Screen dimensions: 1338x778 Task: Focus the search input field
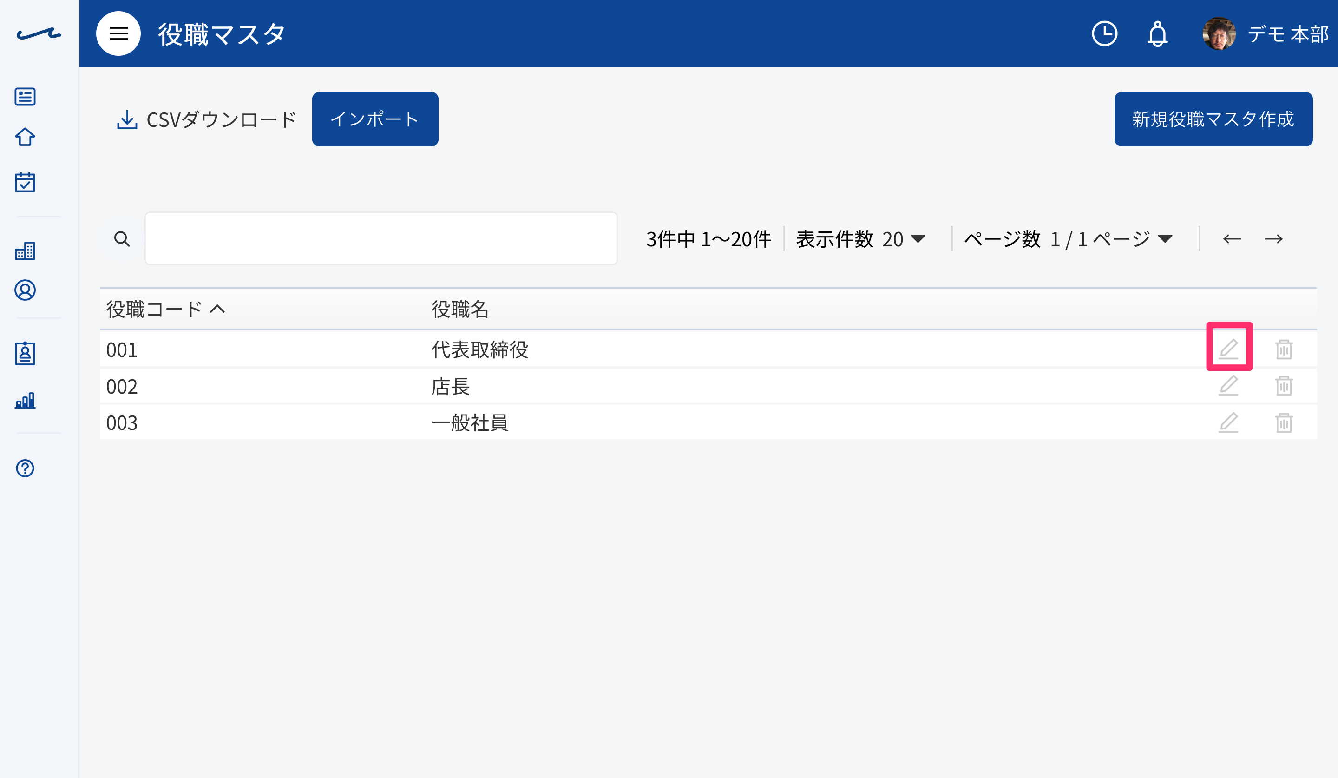coord(380,238)
